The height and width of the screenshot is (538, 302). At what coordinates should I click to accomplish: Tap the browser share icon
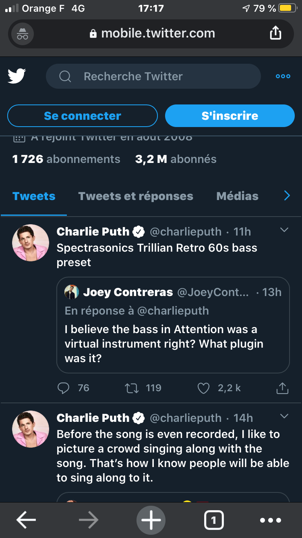coord(275,33)
